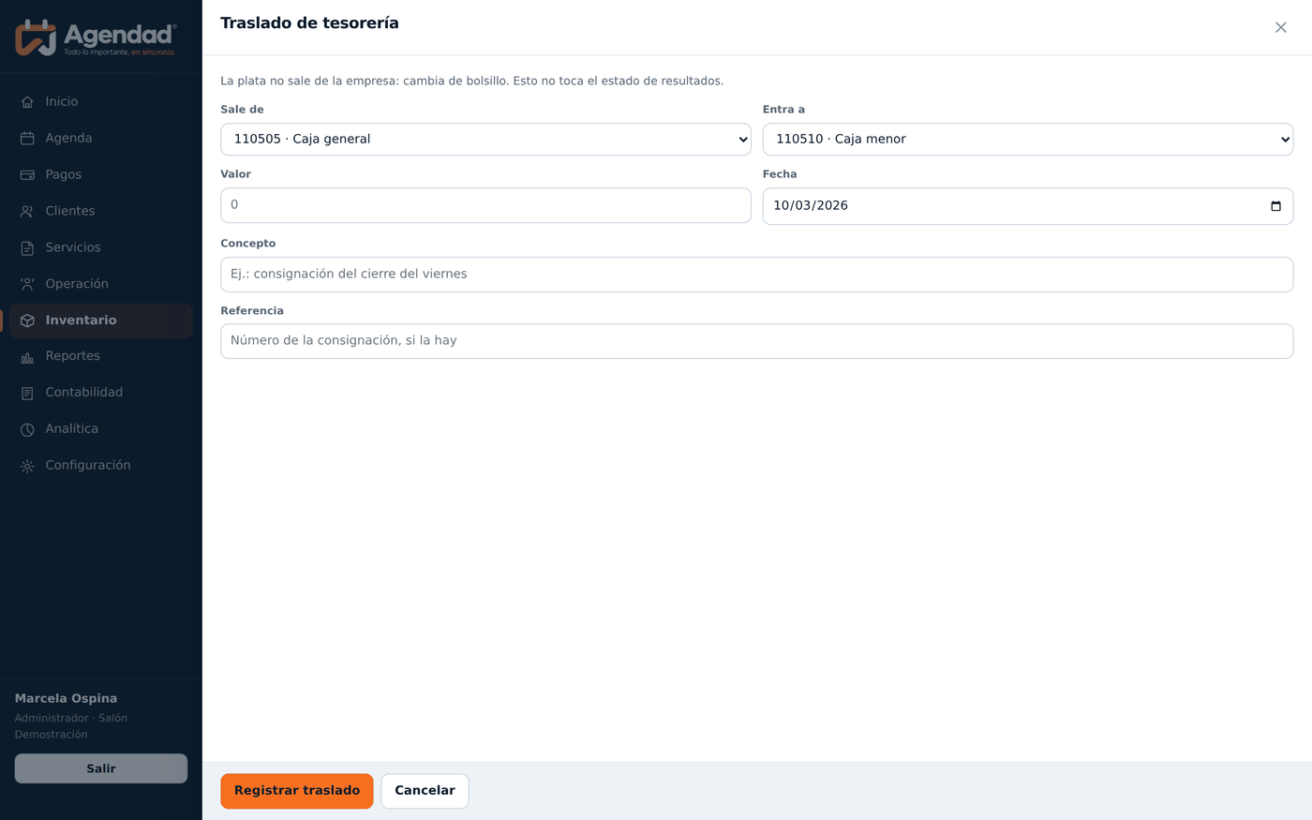This screenshot has height=820, width=1312.
Task: Click the Operación staff icon
Action: (27, 284)
